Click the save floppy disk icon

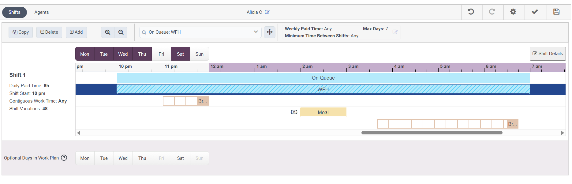(x=556, y=12)
